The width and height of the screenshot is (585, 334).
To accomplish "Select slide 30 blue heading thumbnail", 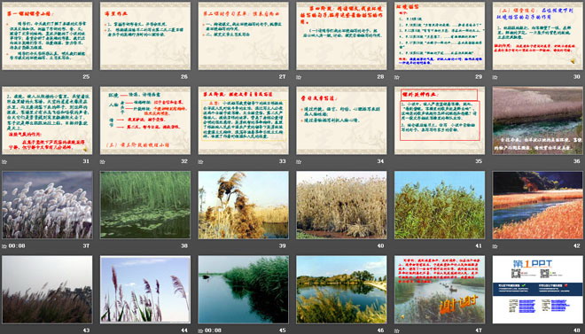I will coord(538,35).
